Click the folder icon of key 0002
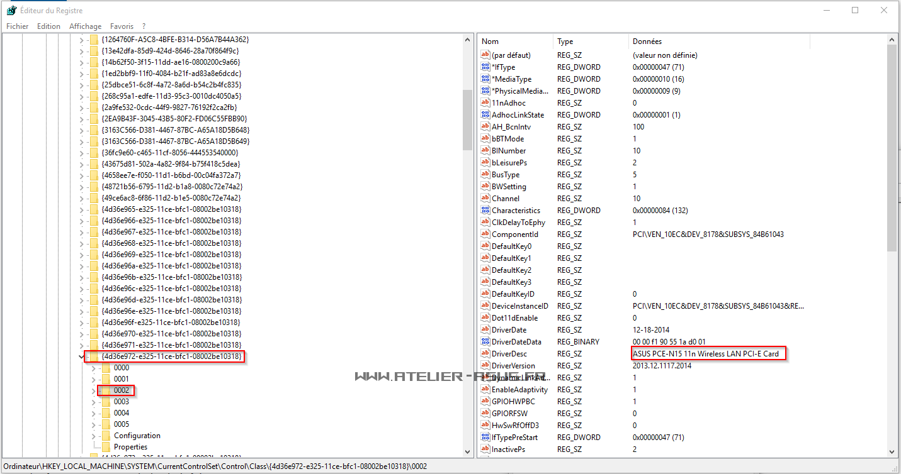This screenshot has height=474, width=901. tap(106, 390)
